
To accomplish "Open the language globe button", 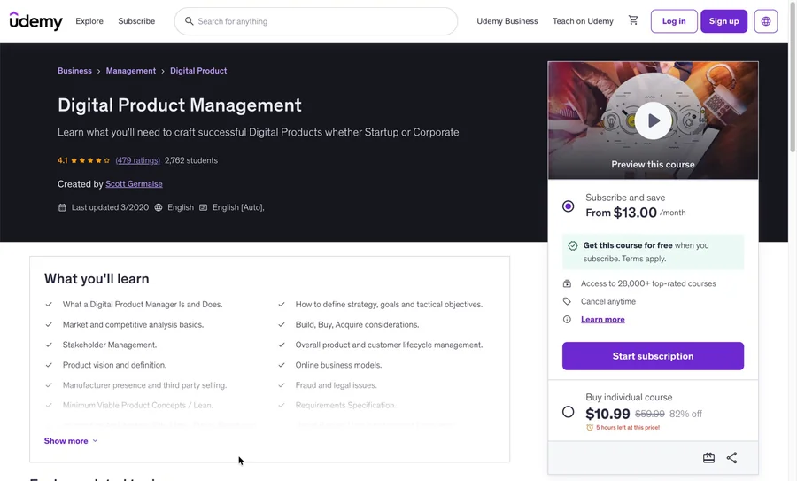I will [x=765, y=21].
